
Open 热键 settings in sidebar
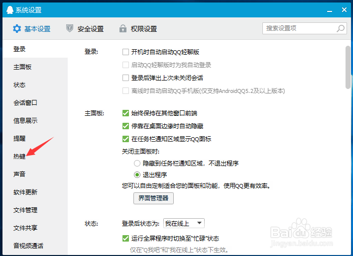tap(35, 156)
